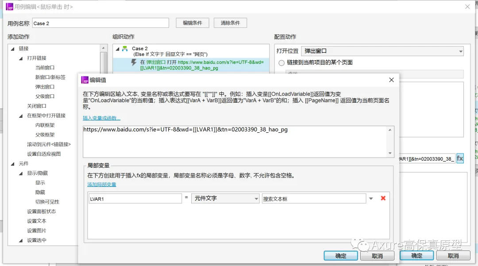Select radio 链接到当前项目的某个页面

click(x=281, y=63)
